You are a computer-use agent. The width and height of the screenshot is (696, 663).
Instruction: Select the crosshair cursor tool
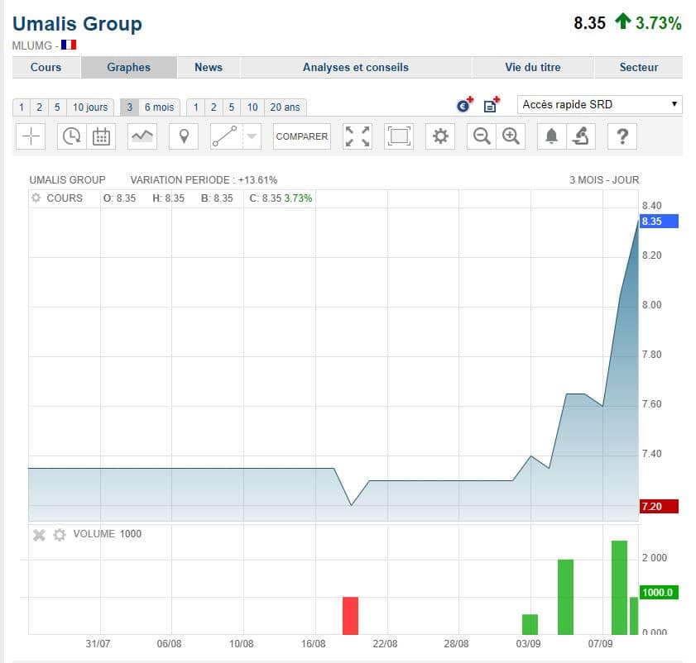(x=31, y=136)
